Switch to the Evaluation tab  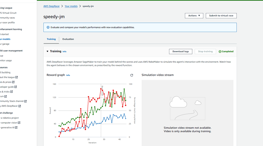(x=68, y=39)
